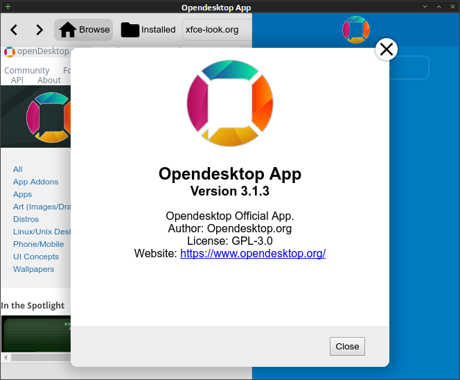Click the 'Author: Opendesktop.org' text
The width and height of the screenshot is (460, 380).
click(230, 228)
